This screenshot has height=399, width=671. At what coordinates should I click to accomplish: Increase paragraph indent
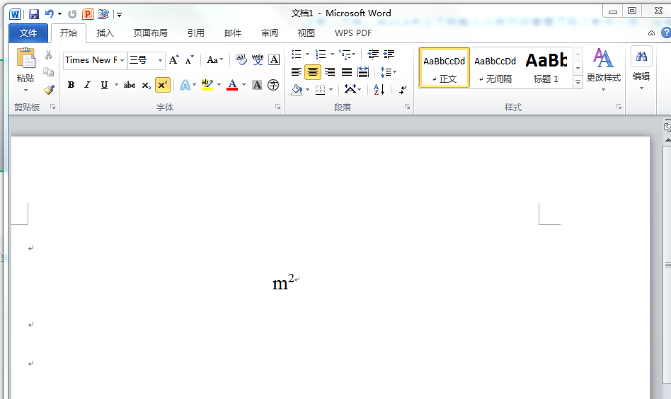pos(389,54)
